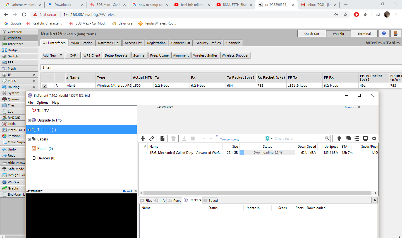Open the Terminal button in RouterOS
This screenshot has height=238, width=402.
(x=364, y=34)
